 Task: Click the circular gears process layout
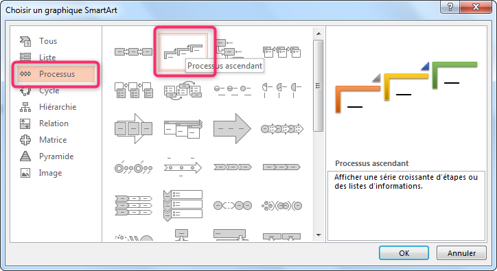click(281, 206)
